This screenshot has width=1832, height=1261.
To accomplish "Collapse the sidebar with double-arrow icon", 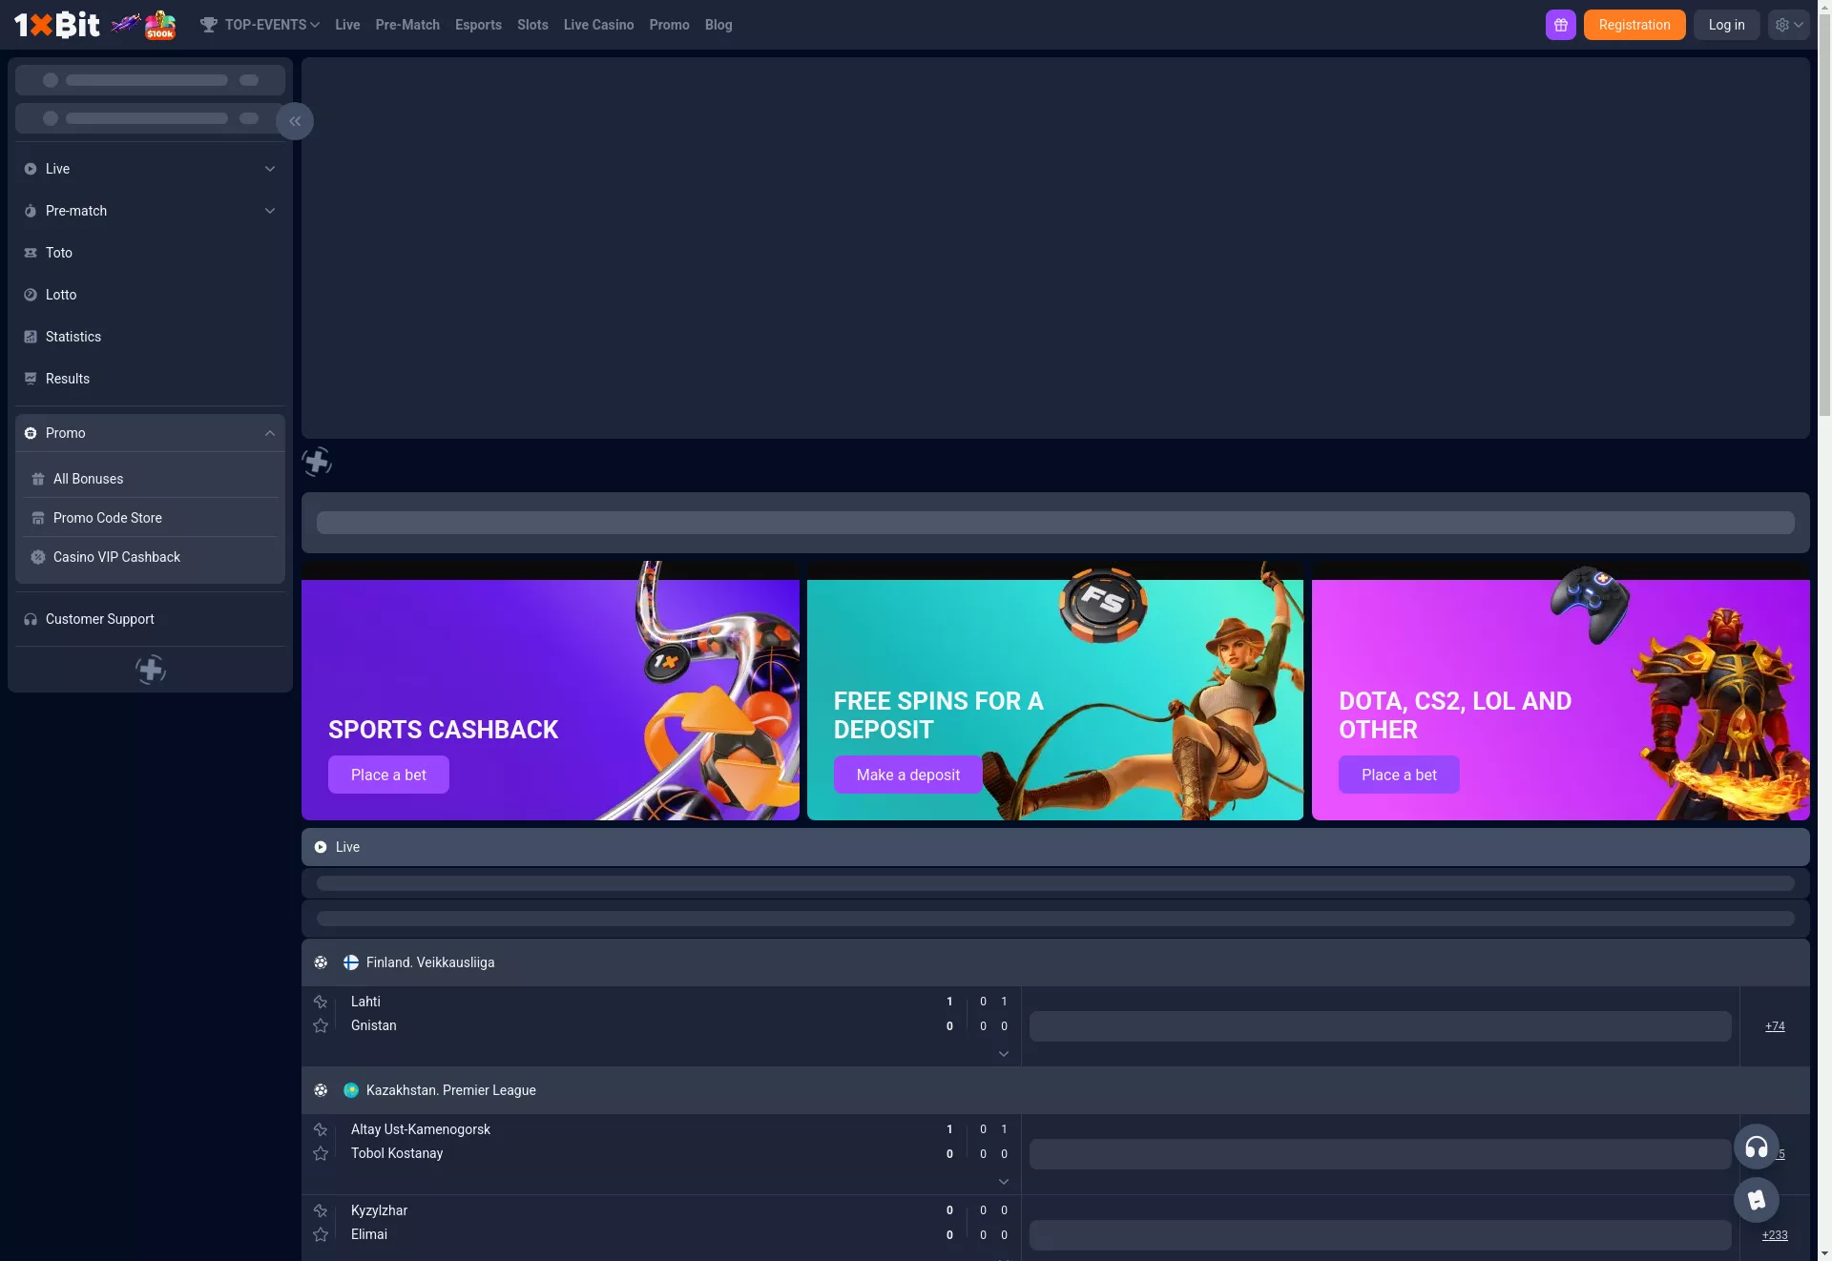I will click(x=295, y=121).
